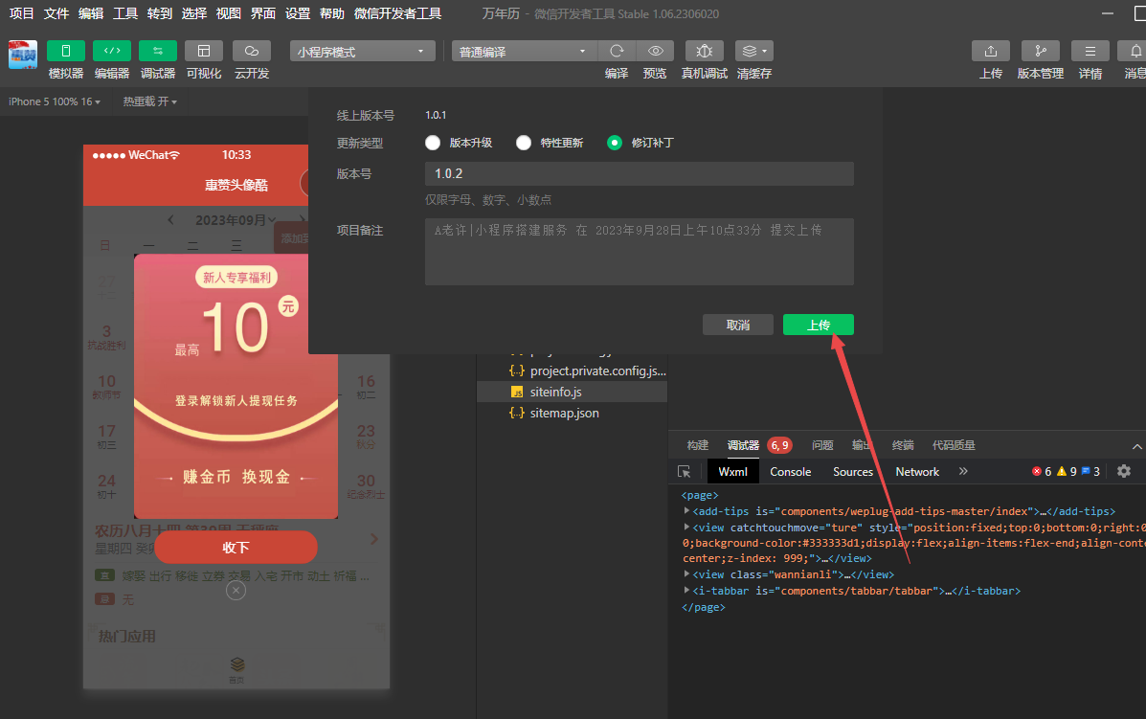Switch to the 代码质量 tab
1146x719 pixels.
[953, 445]
